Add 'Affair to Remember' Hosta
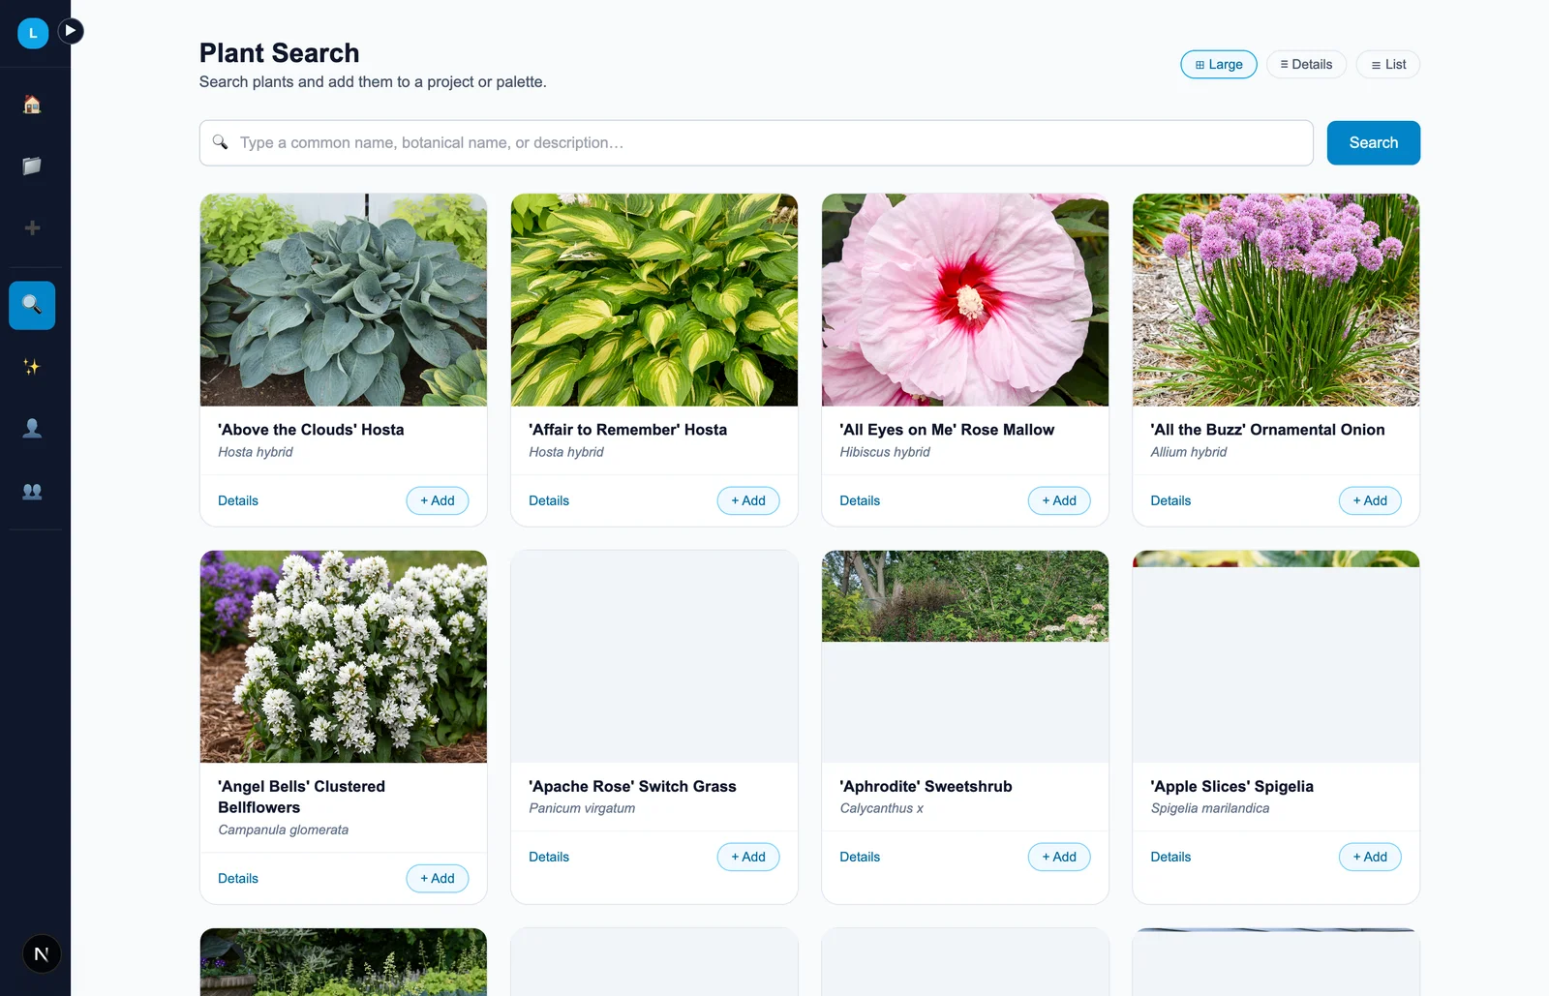The width and height of the screenshot is (1549, 996). click(748, 500)
